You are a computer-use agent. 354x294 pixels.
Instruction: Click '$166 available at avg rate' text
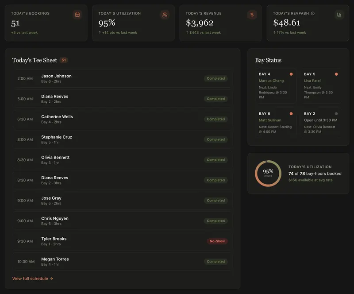(x=311, y=180)
